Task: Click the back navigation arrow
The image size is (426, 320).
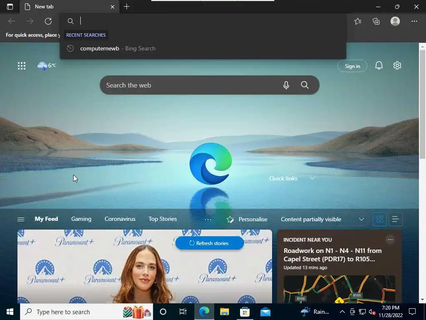Action: pos(11,21)
